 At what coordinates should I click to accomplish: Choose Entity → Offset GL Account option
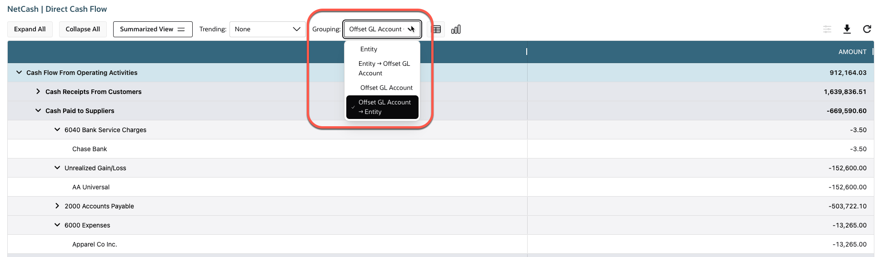(384, 69)
